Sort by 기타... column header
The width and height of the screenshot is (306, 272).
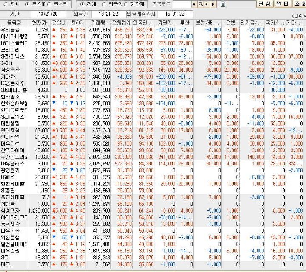click(294, 22)
